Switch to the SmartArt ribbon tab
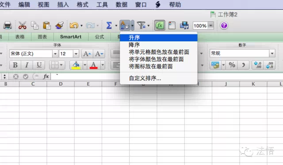Image resolution: width=283 pixels, height=165 pixels. (x=71, y=37)
